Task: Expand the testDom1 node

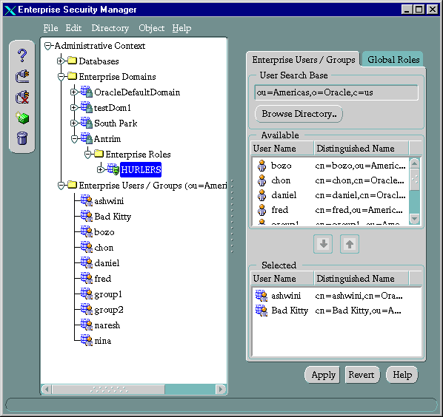Action: point(73,107)
